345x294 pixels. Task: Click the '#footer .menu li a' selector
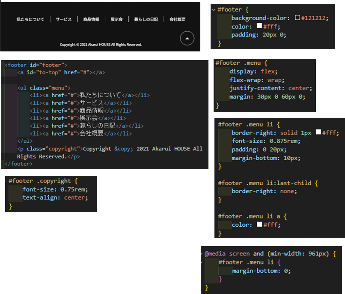[x=249, y=216]
